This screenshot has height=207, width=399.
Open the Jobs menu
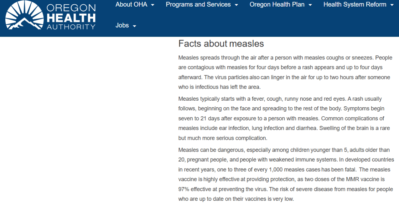[122, 26]
